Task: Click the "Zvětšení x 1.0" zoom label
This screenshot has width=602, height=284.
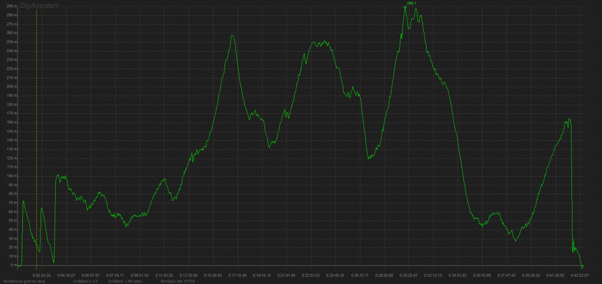Action: click(x=85, y=281)
